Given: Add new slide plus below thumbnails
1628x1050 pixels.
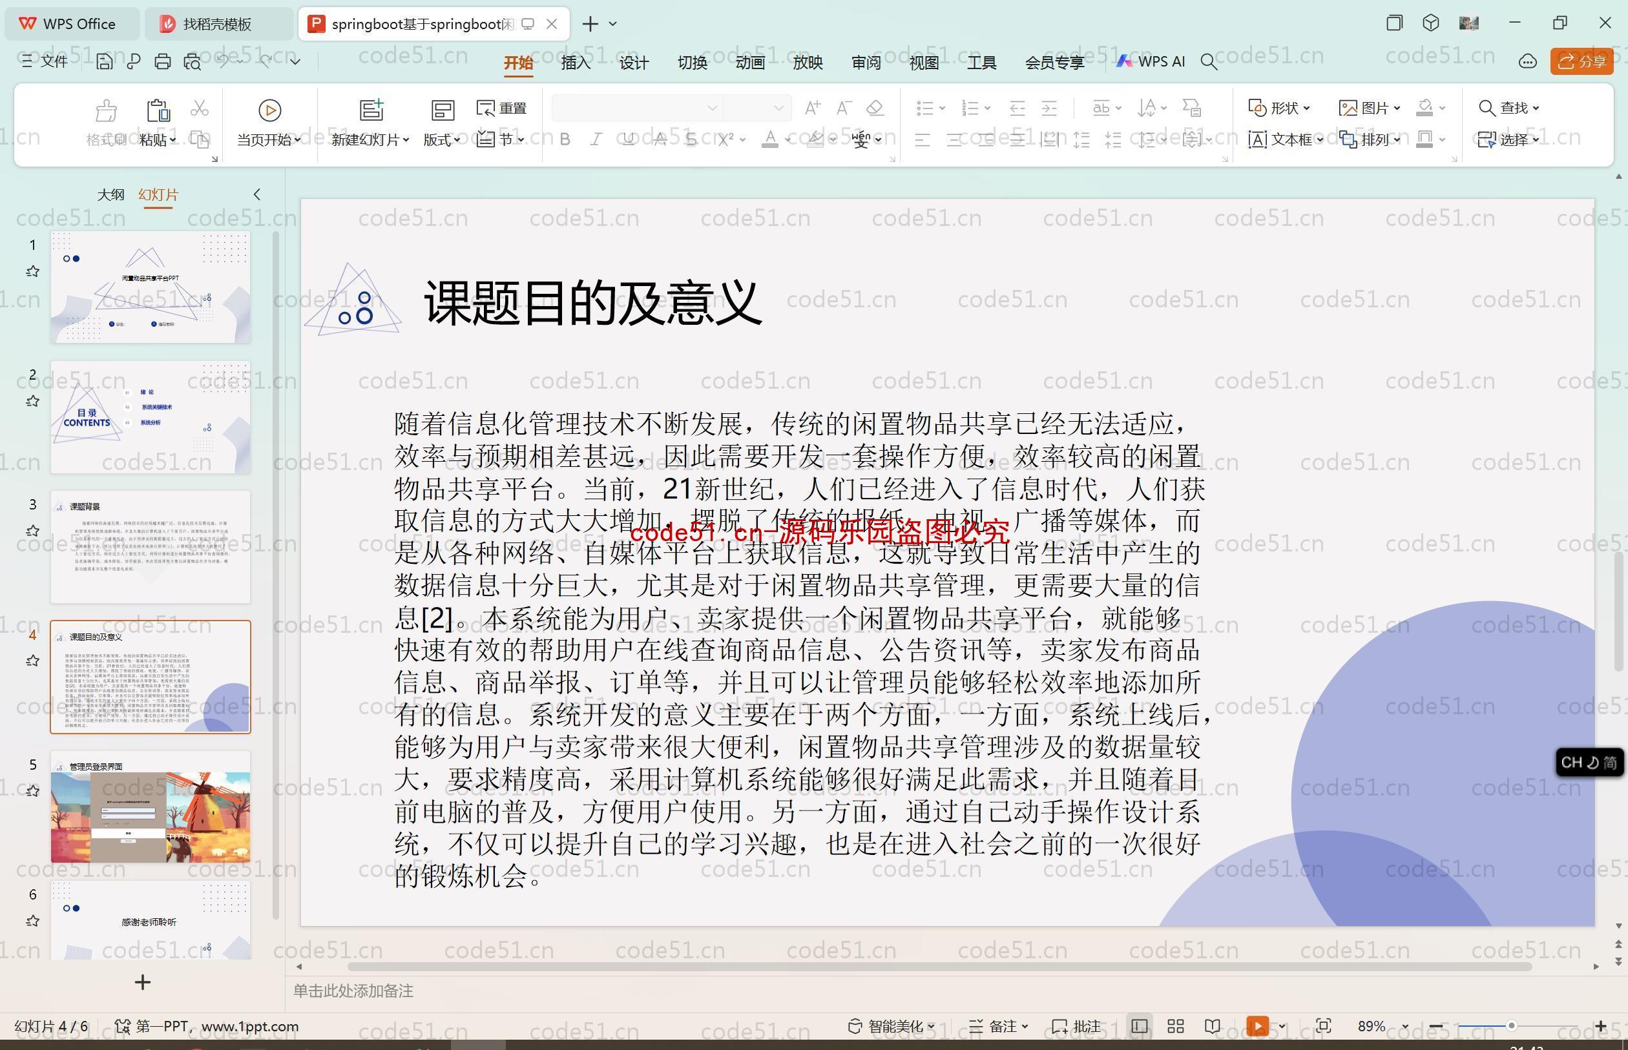Looking at the screenshot, I should 143,982.
